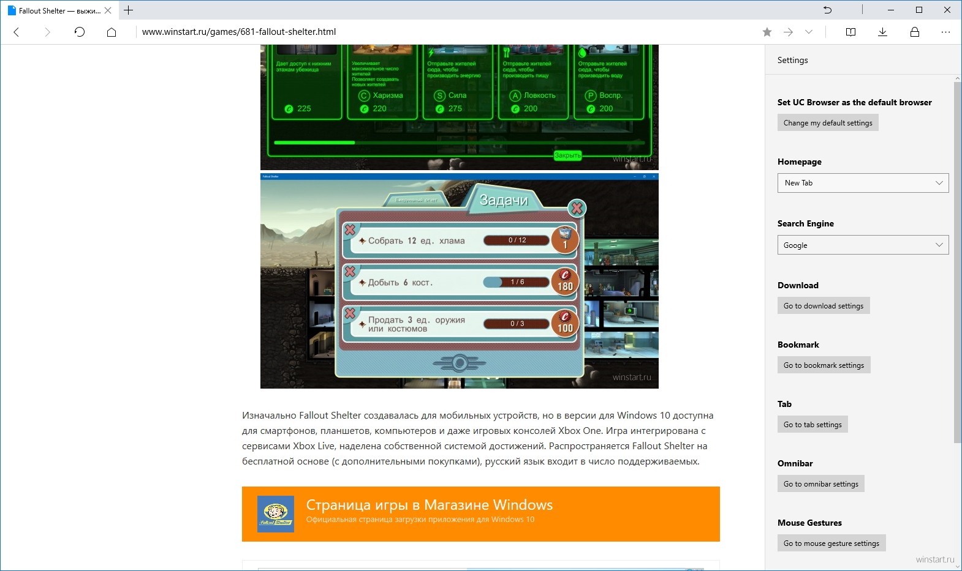Click the forward arrow in the address bar
The image size is (962, 571).
(x=789, y=32)
